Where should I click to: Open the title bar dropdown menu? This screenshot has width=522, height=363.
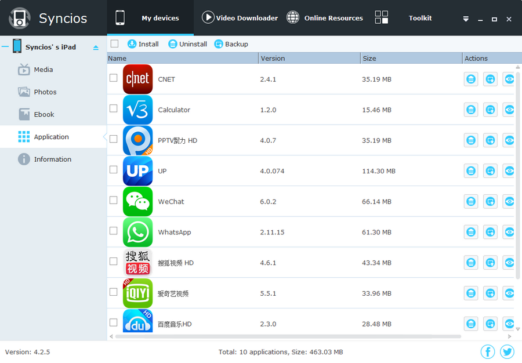pos(466,19)
